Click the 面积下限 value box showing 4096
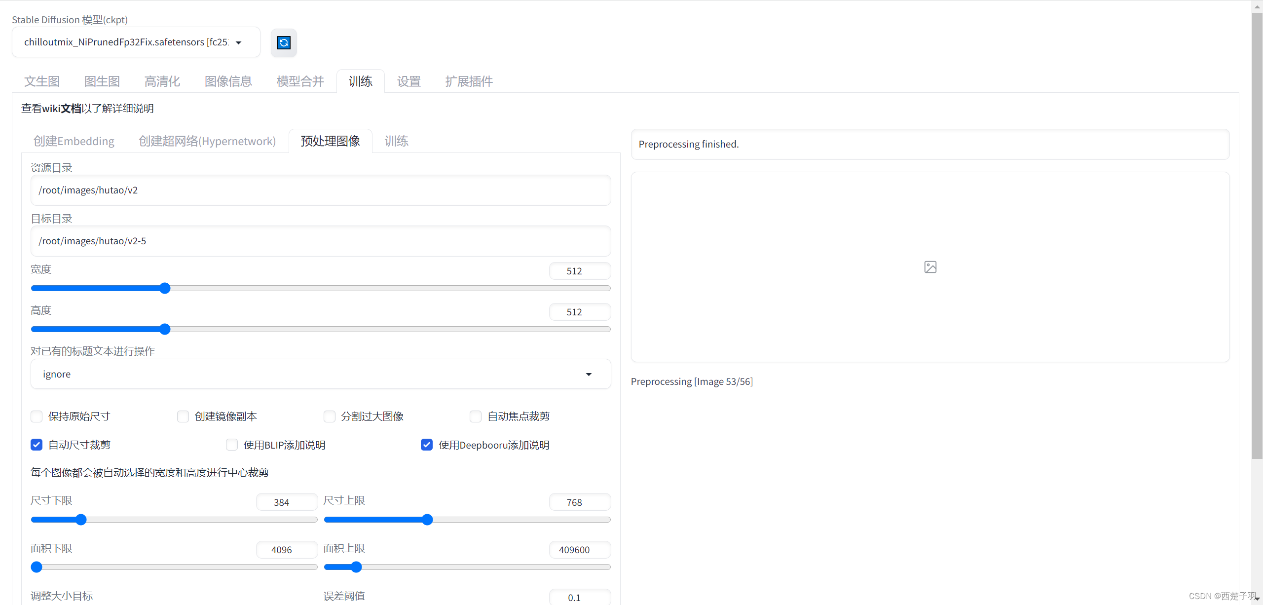The height and width of the screenshot is (605, 1263). 287,550
